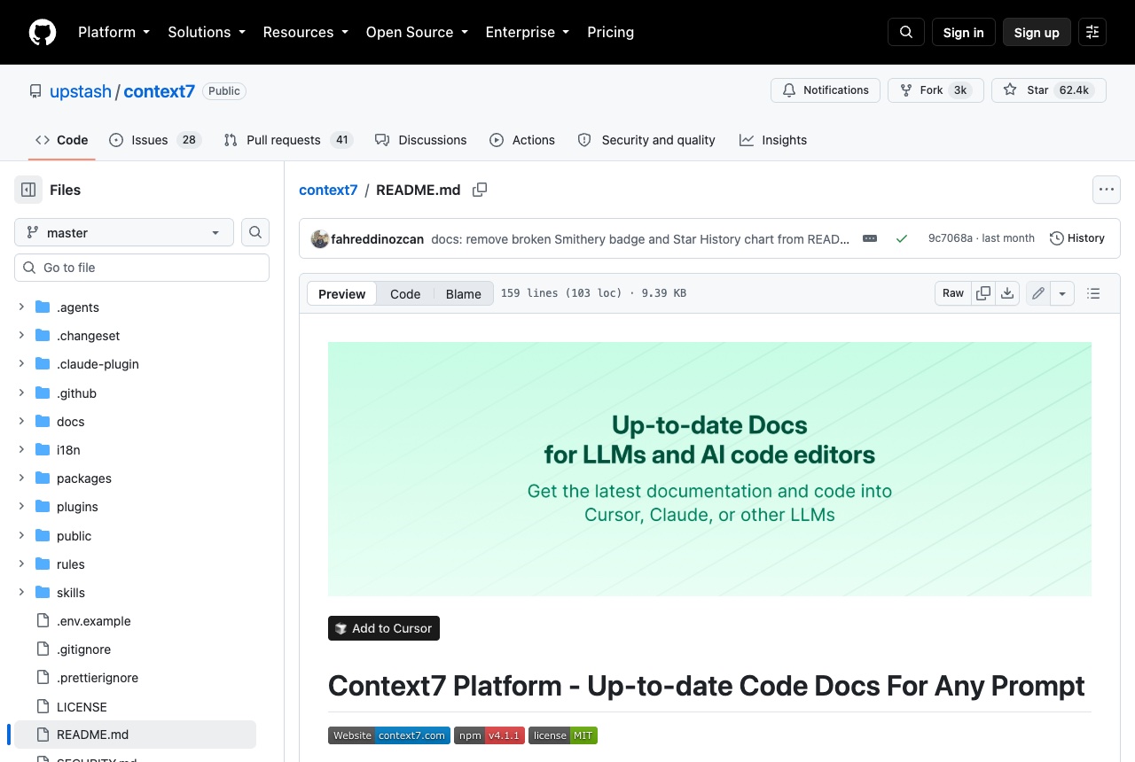Show the full commit message ellipsis
This screenshot has width=1135, height=762.
[870, 238]
